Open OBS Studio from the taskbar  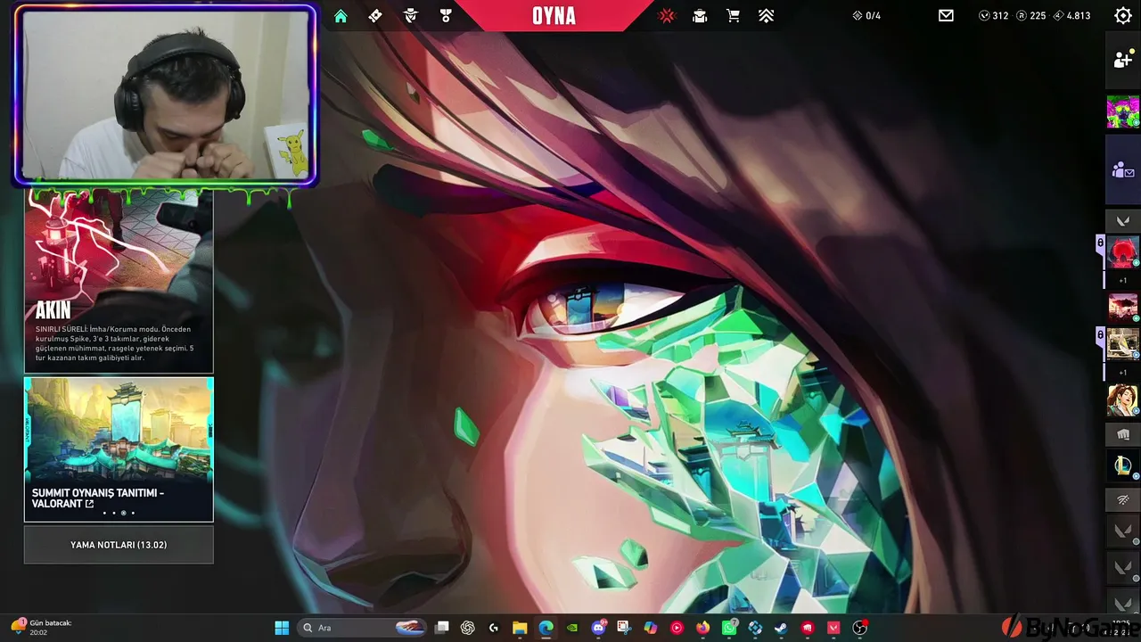[859, 628]
